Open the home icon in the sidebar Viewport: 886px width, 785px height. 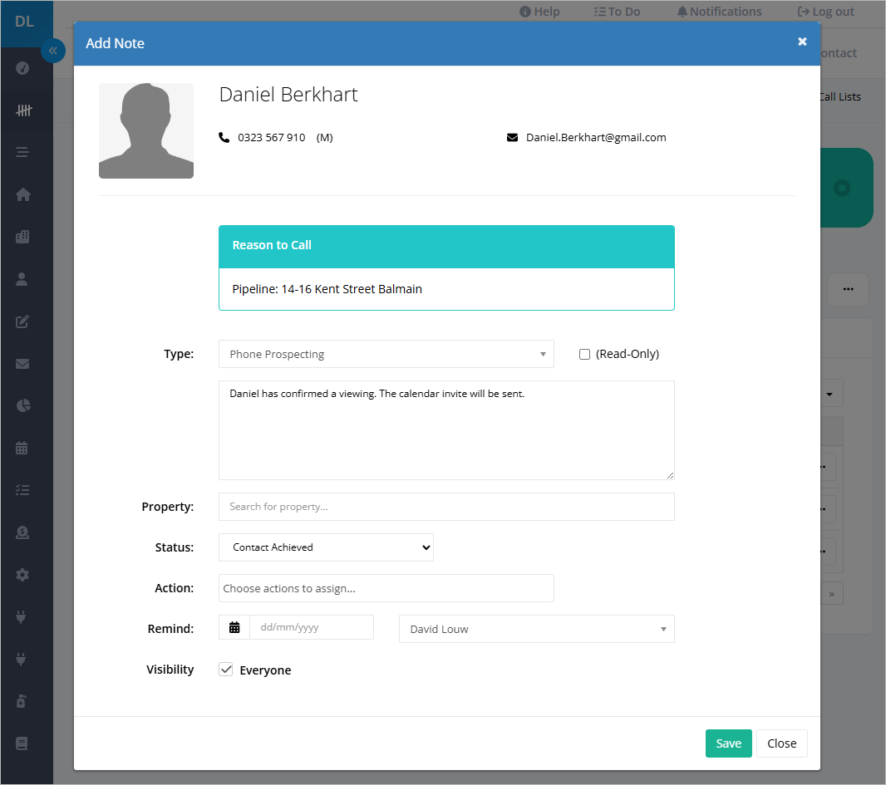pyautogui.click(x=22, y=195)
